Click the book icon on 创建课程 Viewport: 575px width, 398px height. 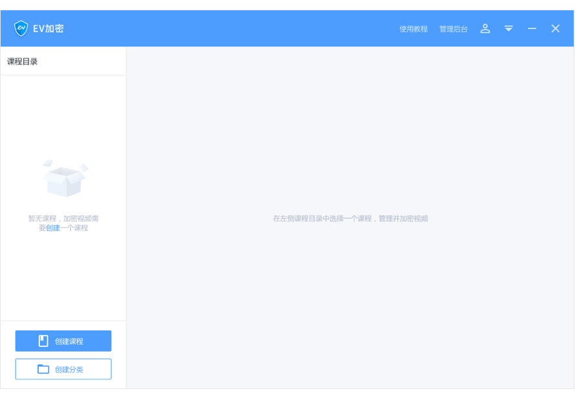[x=43, y=341]
